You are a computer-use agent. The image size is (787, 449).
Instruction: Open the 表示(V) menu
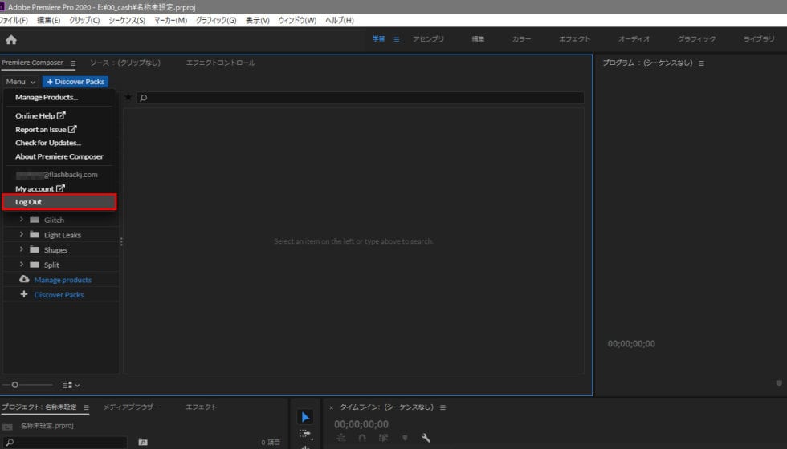258,21
